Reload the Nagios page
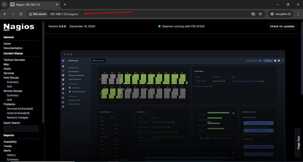 21,14
